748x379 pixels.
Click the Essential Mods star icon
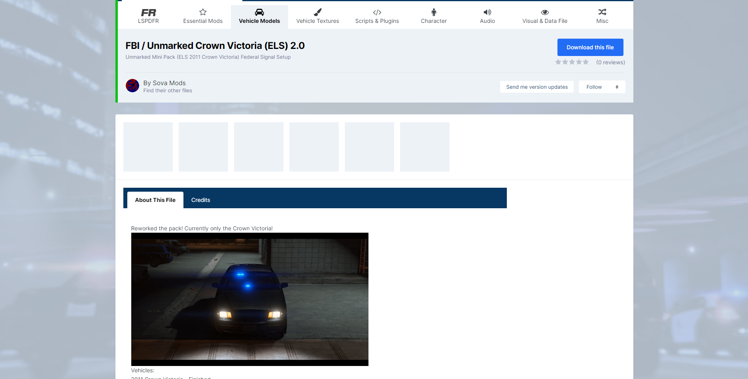click(x=203, y=12)
